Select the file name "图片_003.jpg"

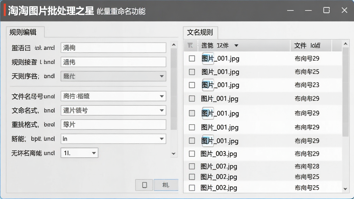coord(219,154)
